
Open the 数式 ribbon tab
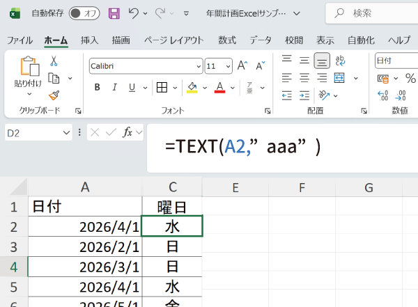pyautogui.click(x=226, y=40)
